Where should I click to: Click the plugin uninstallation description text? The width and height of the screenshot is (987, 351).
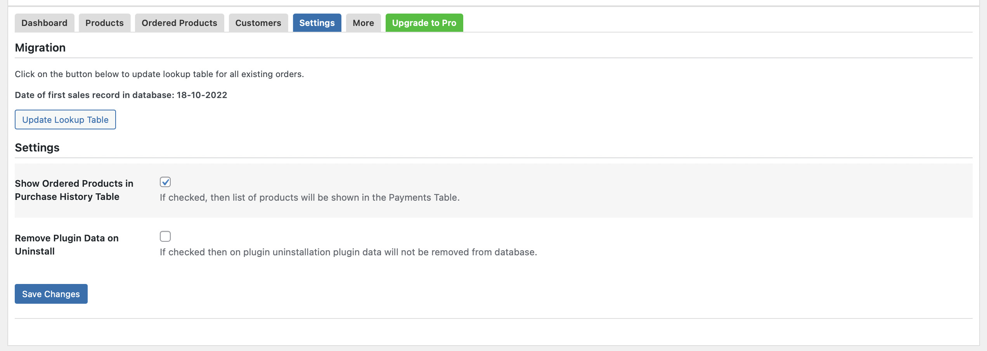(x=348, y=252)
